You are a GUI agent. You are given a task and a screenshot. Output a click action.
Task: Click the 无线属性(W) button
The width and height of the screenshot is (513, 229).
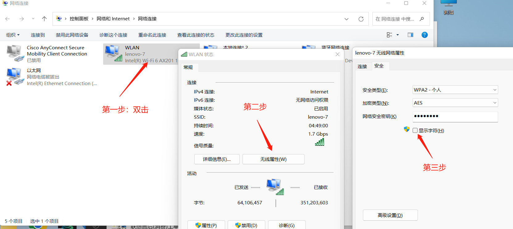pyautogui.click(x=273, y=159)
